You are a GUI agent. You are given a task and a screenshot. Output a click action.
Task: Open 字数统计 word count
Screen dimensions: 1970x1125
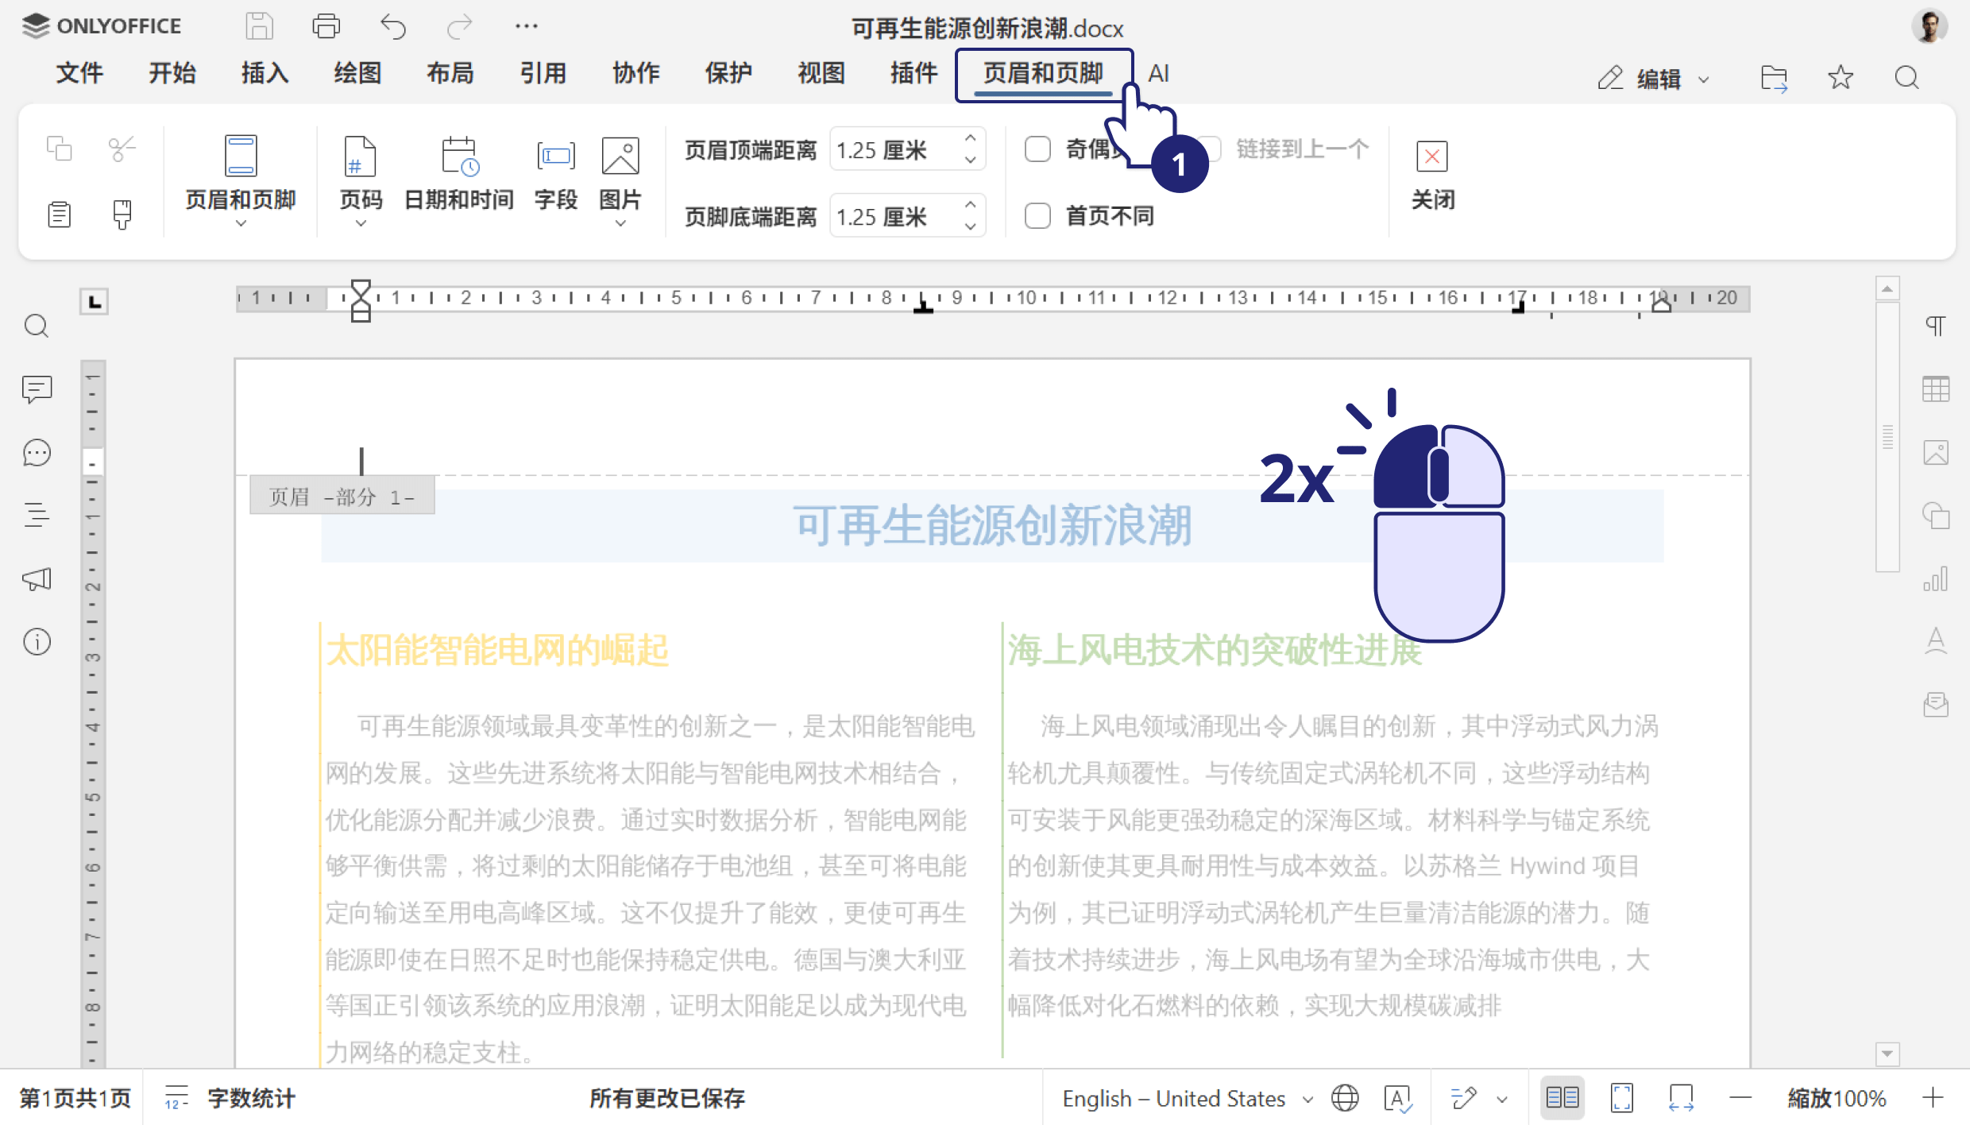pos(230,1097)
